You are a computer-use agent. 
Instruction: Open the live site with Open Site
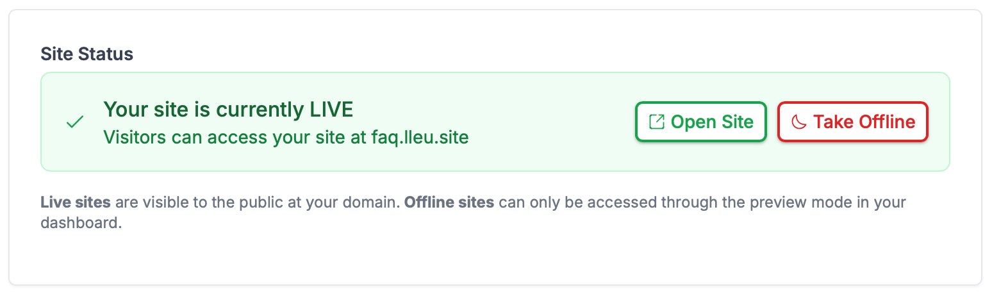[x=700, y=122]
